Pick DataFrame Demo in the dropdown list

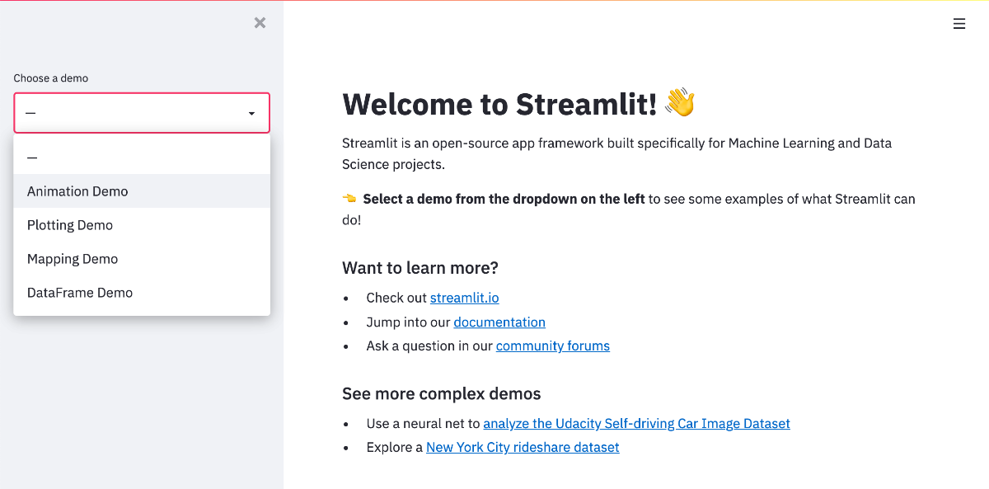142,293
